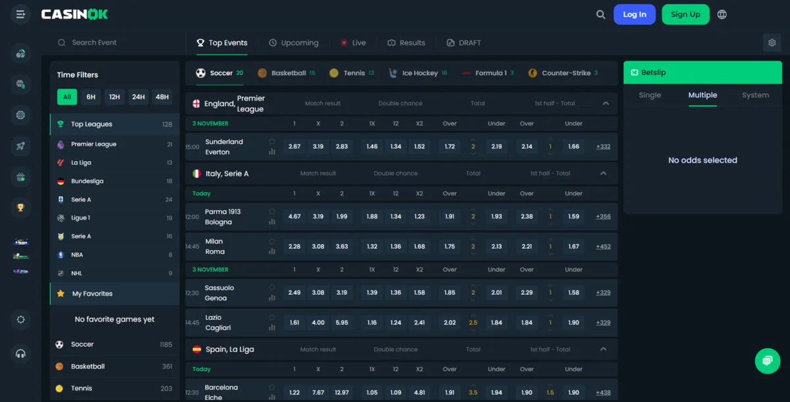Image resolution: width=790 pixels, height=402 pixels.
Task: Select the 6H time filter
Action: tap(91, 97)
